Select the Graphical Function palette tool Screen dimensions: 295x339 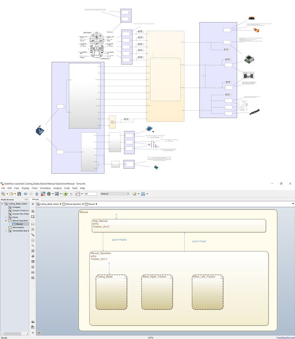click(x=33, y=251)
